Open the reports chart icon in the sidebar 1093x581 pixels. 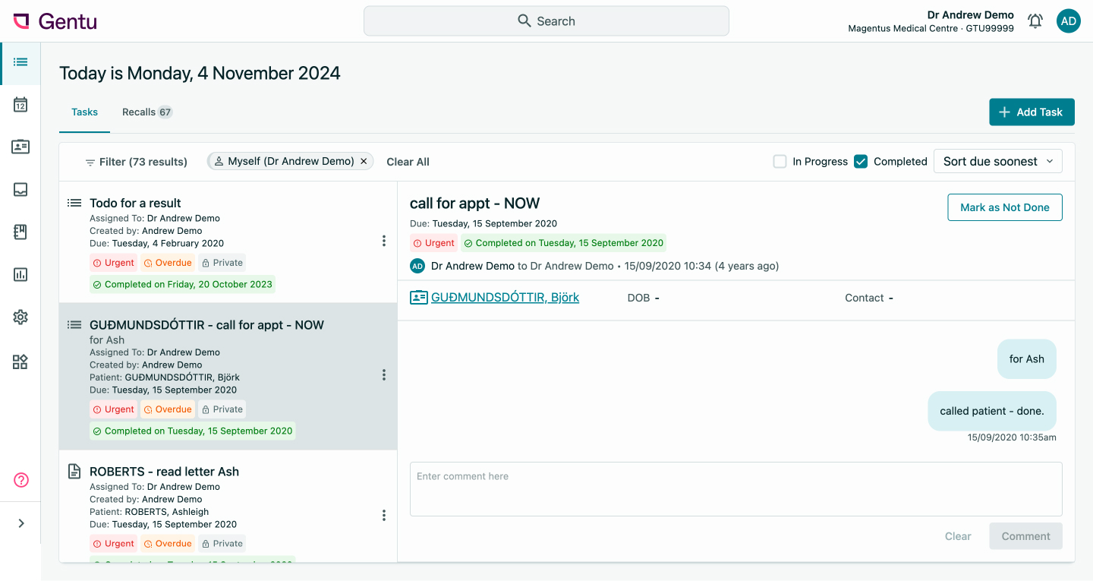point(20,275)
